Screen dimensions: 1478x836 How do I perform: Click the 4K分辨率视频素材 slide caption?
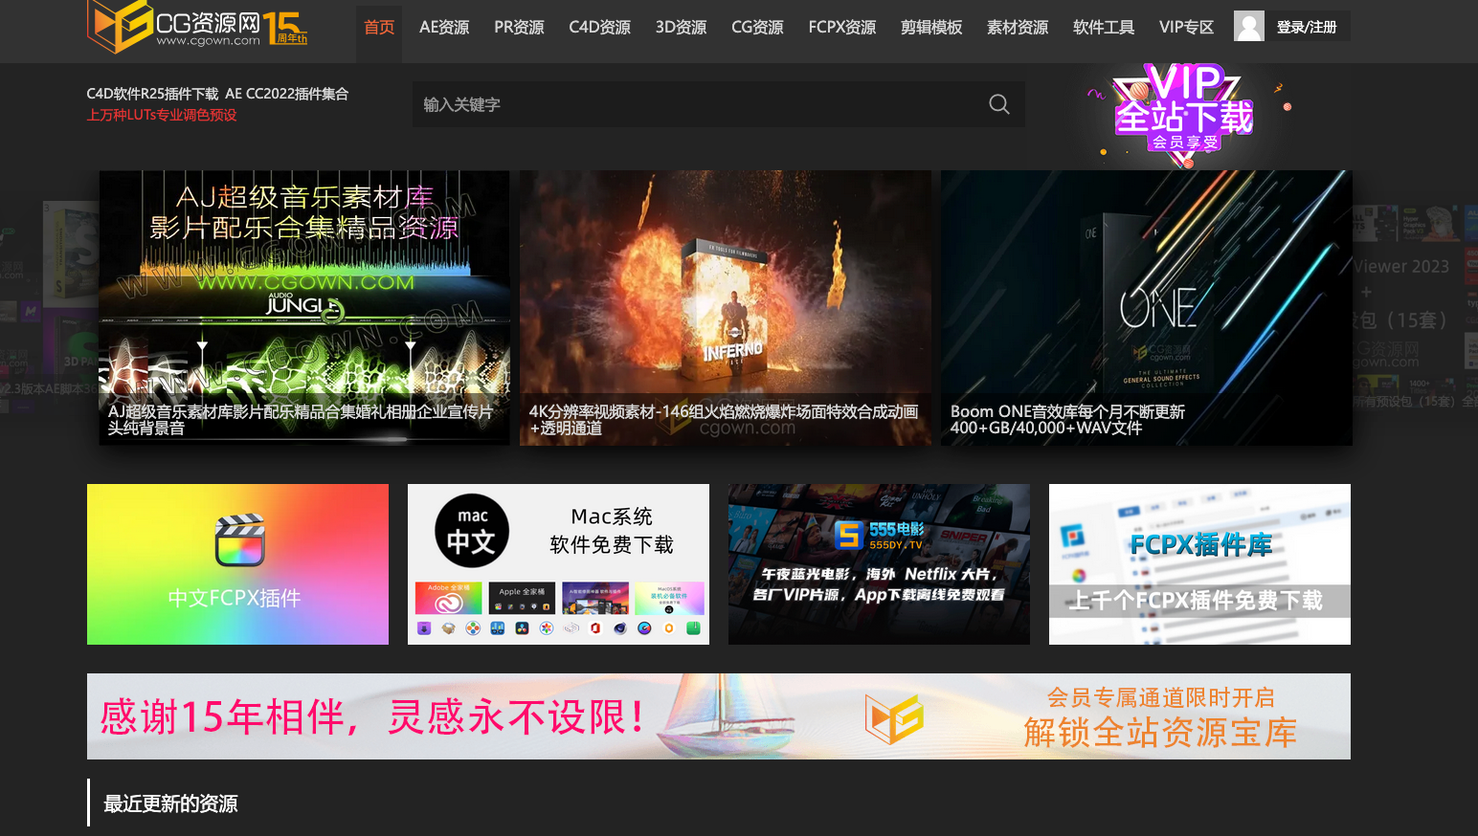724,420
